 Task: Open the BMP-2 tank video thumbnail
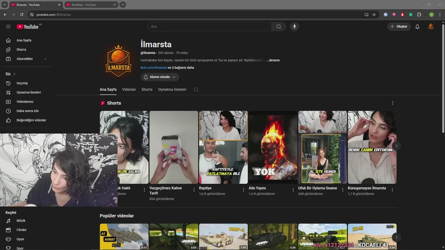click(x=223, y=237)
